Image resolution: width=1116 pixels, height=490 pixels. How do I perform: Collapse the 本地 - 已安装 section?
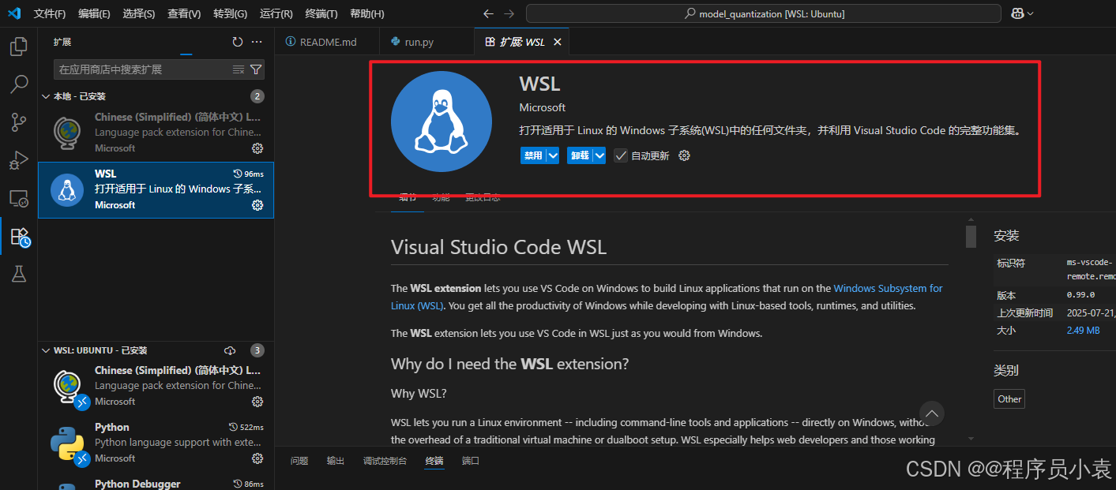coord(45,96)
